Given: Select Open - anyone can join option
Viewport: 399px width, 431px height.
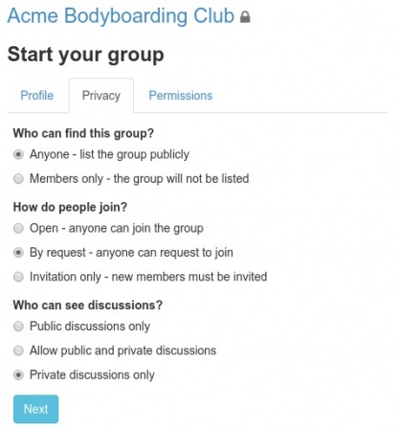Looking at the screenshot, I should (x=18, y=228).
